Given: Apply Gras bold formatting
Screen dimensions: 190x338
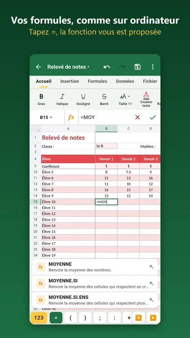Looking at the screenshot, I should (41, 100).
